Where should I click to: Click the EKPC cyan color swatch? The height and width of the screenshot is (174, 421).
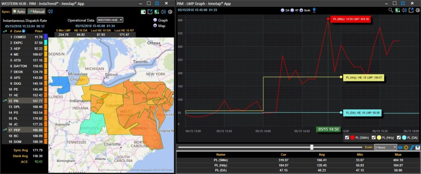[46, 43]
